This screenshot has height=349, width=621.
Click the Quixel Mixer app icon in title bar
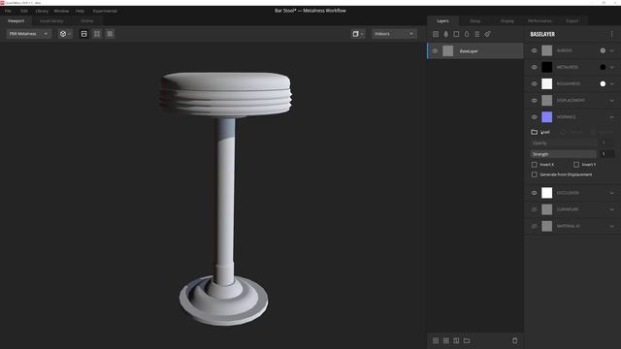pyautogui.click(x=2, y=2)
